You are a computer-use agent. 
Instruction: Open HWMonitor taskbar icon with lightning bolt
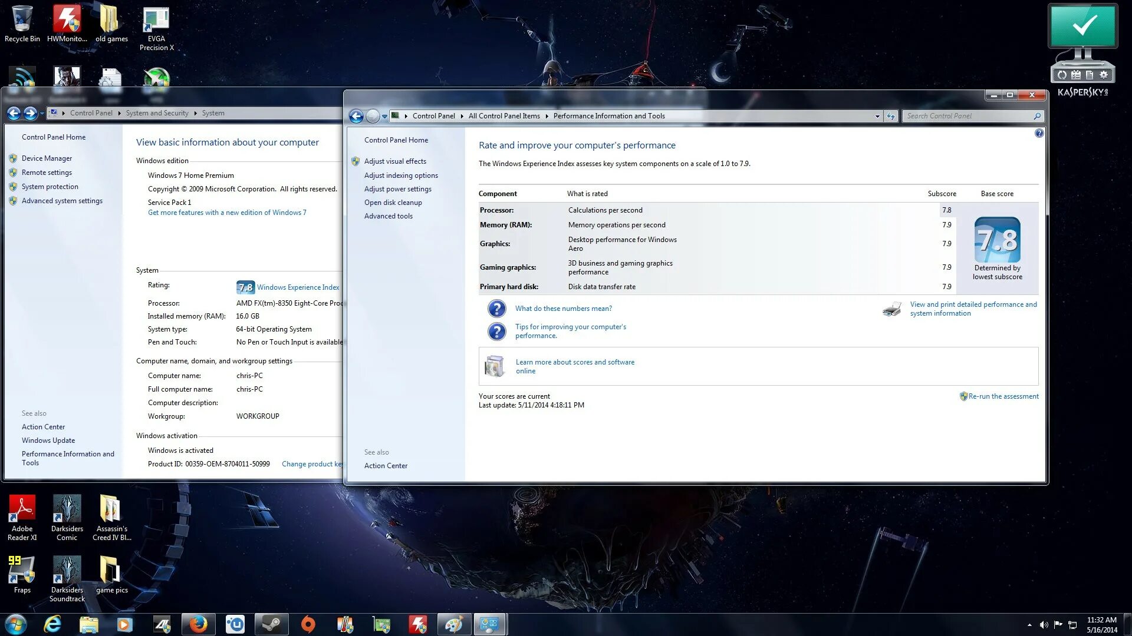click(417, 624)
